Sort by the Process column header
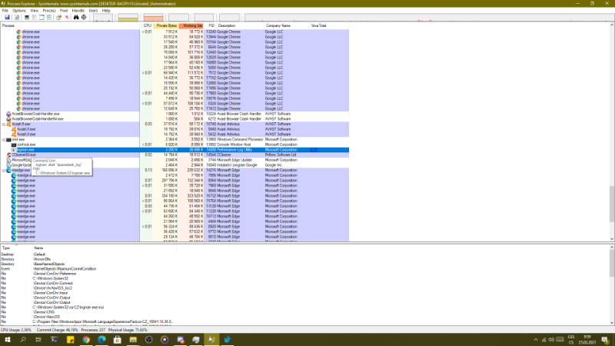This screenshot has width=615, height=346. pos(70,25)
